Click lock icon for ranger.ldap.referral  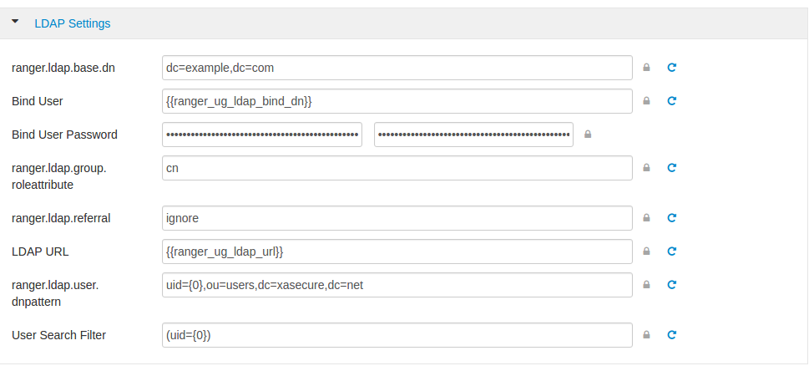point(646,218)
